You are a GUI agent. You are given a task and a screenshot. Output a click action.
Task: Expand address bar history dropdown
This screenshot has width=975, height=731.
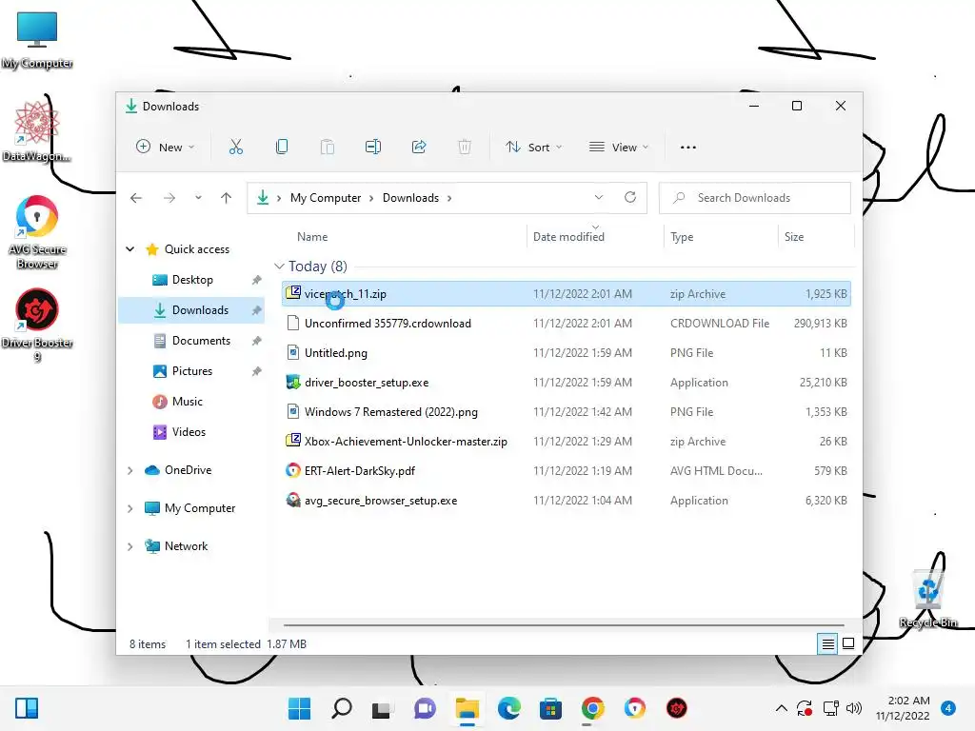(598, 197)
